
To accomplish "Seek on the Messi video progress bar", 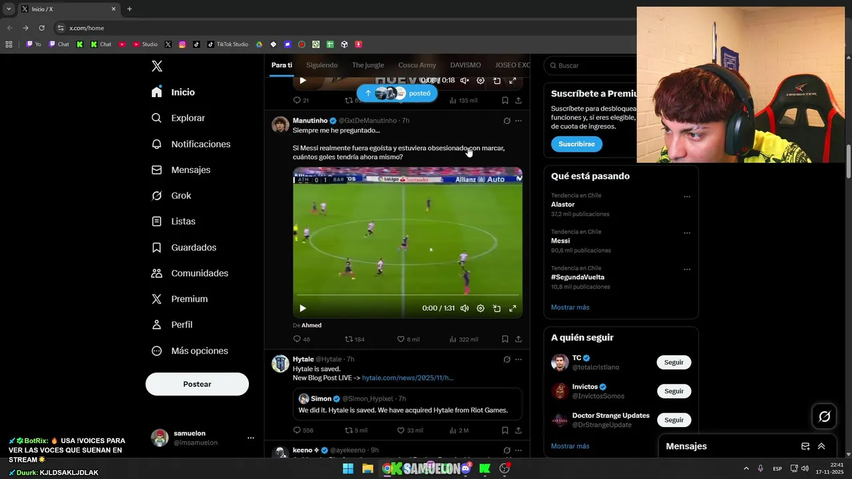I will click(407, 295).
